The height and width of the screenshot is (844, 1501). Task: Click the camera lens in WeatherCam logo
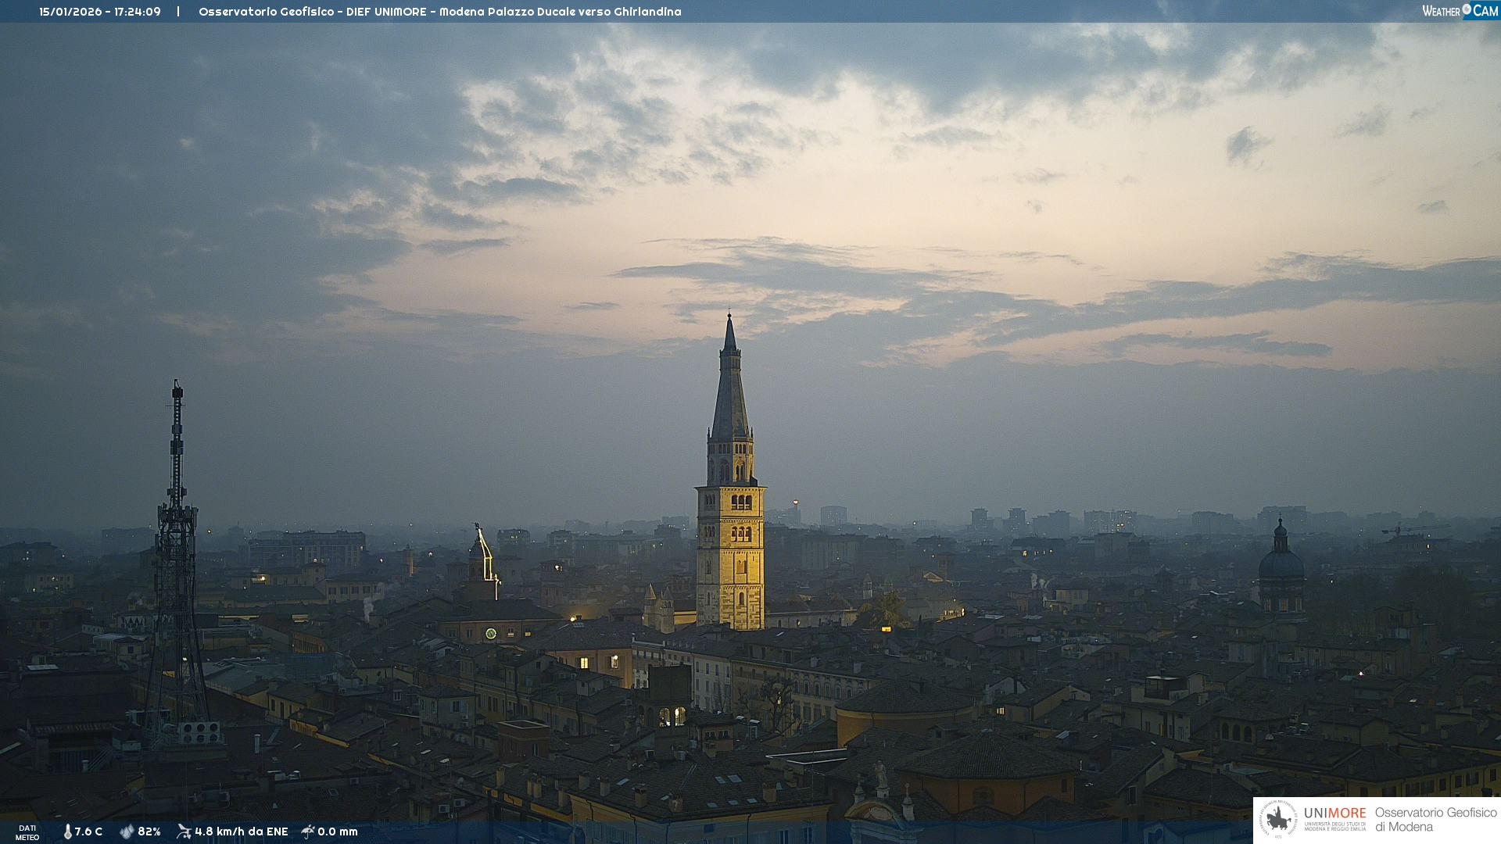[1467, 9]
